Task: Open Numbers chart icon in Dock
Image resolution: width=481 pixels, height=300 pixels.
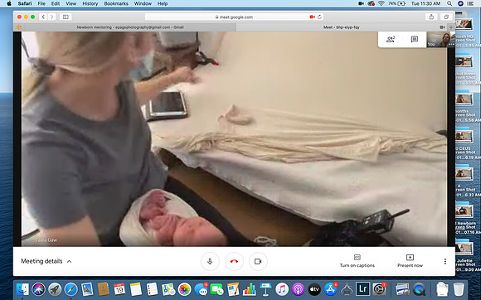Action: coord(249,289)
